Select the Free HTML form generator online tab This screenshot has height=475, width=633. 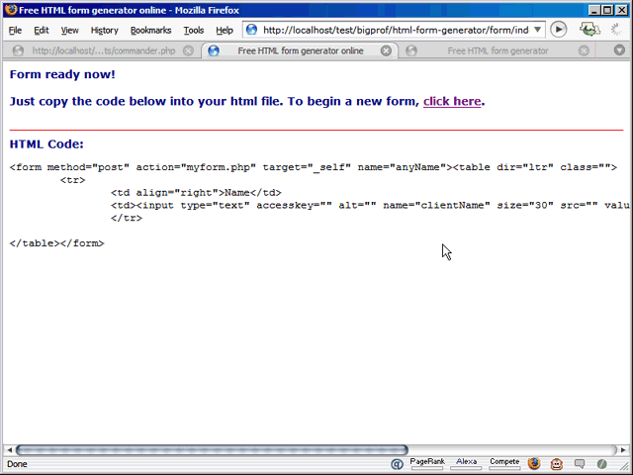coord(300,50)
